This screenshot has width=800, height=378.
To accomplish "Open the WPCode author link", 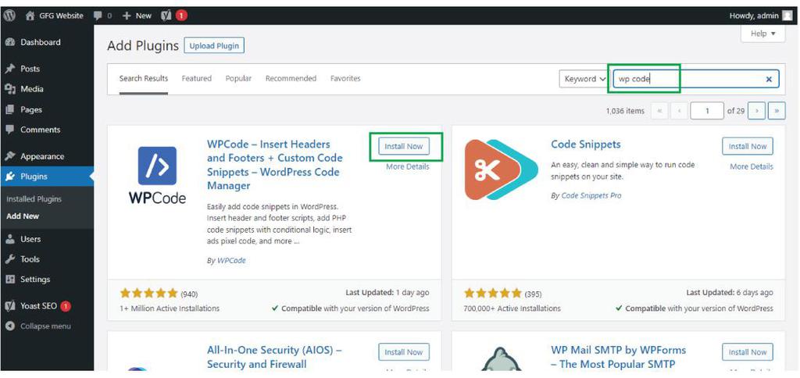I will 231,260.
